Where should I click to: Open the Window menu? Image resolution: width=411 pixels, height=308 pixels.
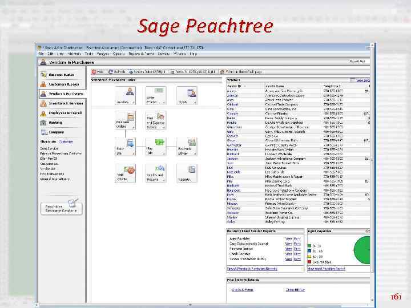coord(180,54)
